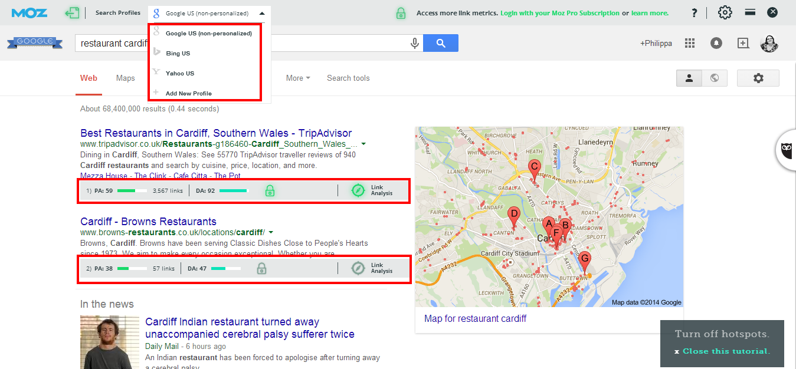Open MozBar help via the question mark

695,13
